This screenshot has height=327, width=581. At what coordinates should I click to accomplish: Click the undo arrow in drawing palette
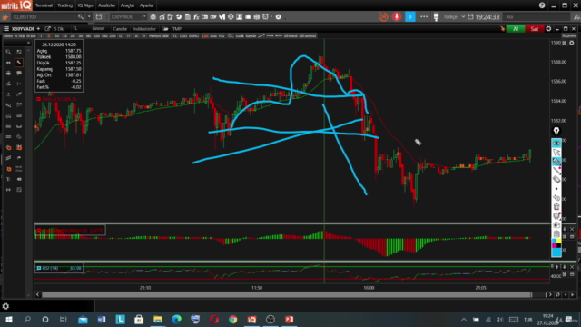[556, 198]
